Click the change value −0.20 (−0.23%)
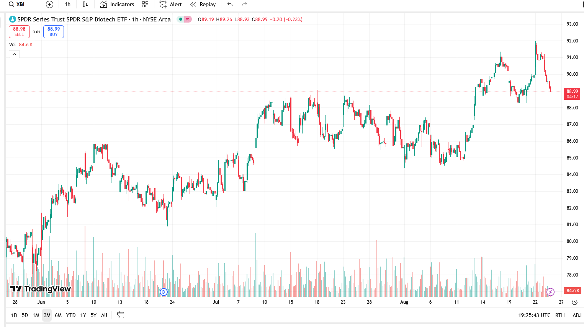 click(x=286, y=20)
